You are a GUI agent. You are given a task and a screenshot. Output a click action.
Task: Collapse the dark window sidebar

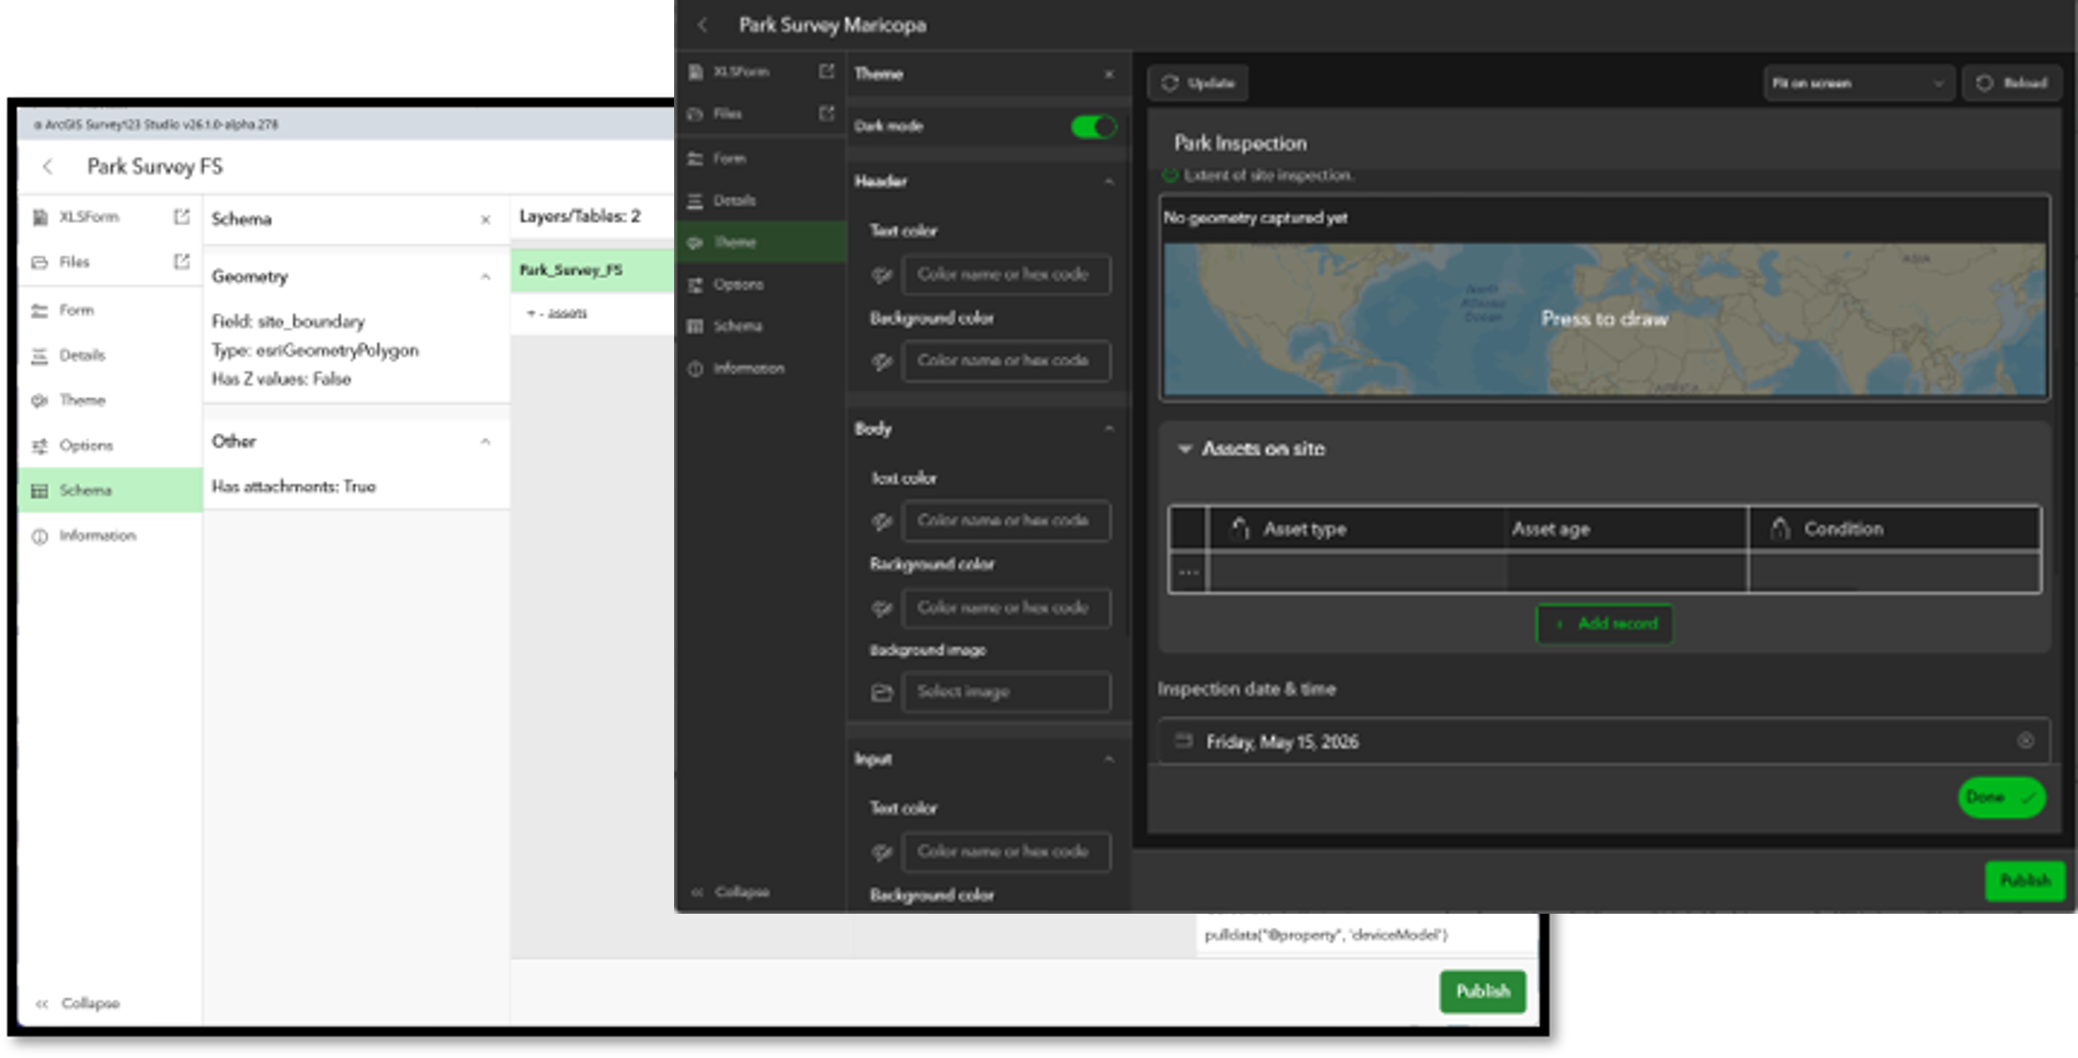click(x=731, y=892)
